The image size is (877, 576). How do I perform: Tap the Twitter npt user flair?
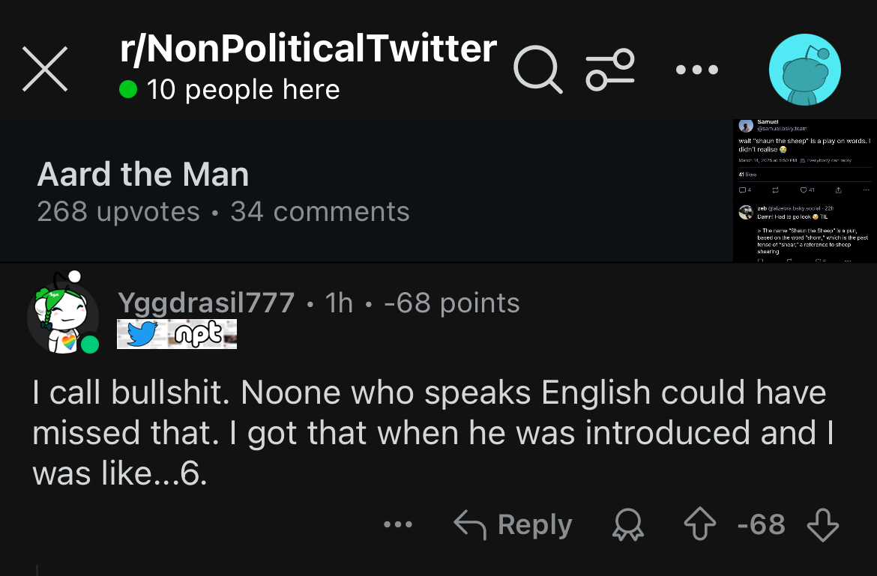click(x=177, y=334)
